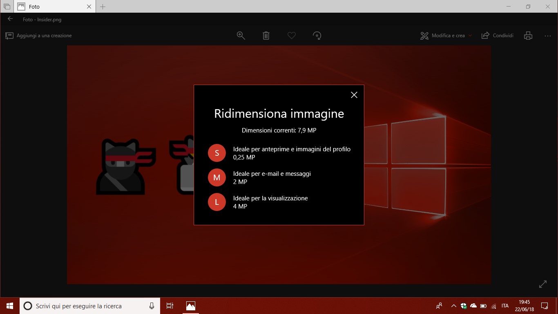Click the Dimensioni correnti: 7,9 MP text

279,130
